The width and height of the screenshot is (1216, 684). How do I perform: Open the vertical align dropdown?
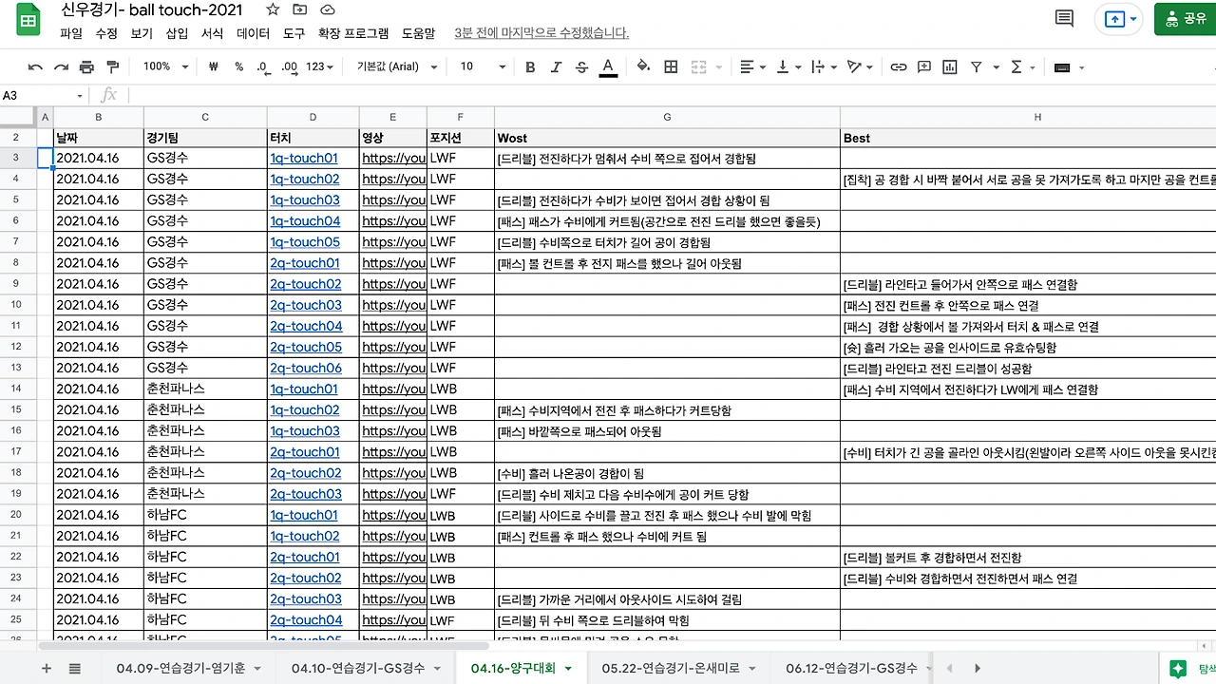pyautogui.click(x=788, y=67)
